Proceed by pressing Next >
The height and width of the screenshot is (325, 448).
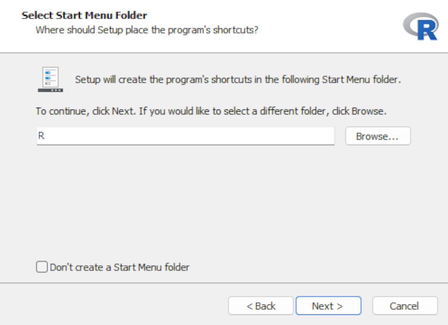328,306
